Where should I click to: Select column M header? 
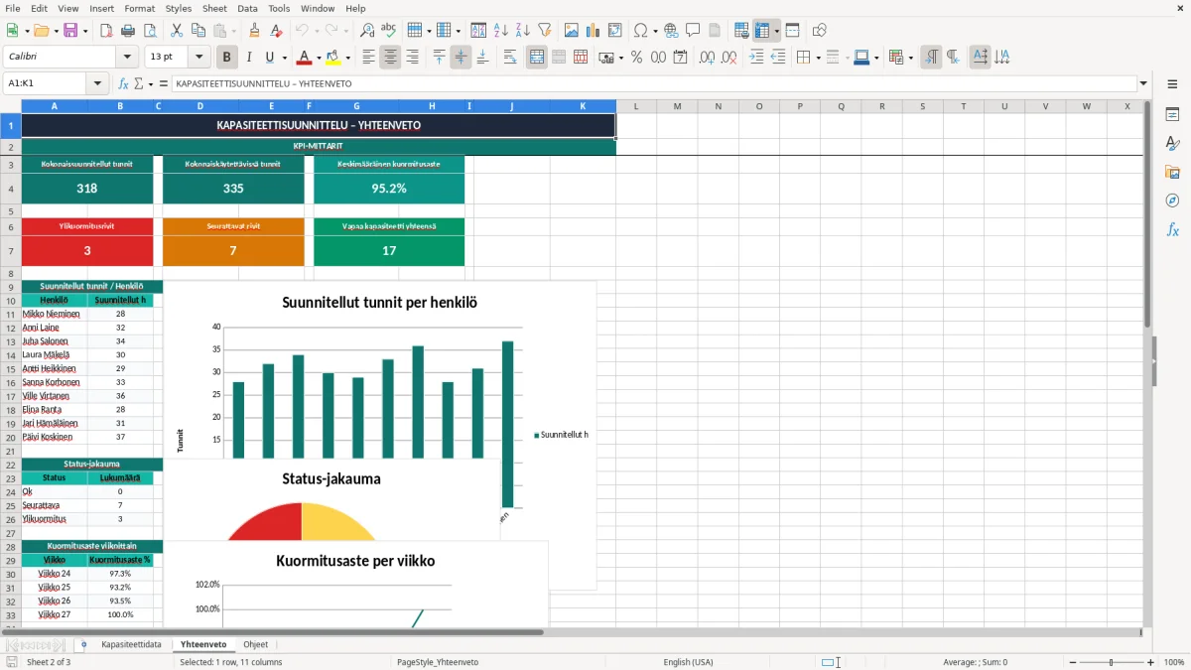point(677,105)
